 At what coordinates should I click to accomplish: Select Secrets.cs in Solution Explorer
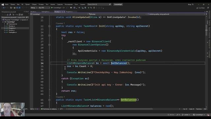pos(12,30)
